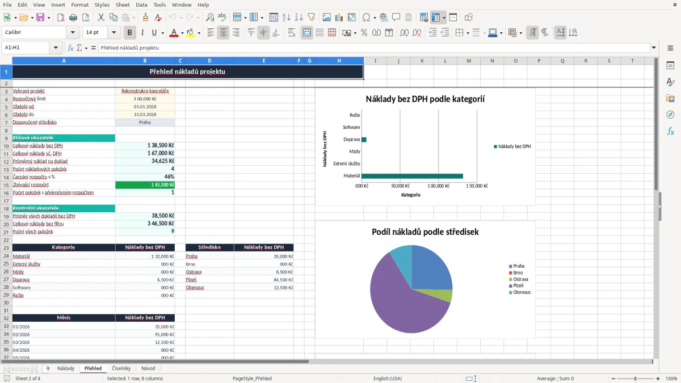This screenshot has width=681, height=383.
Task: Cut selection with scissors icon
Action: pos(101,18)
